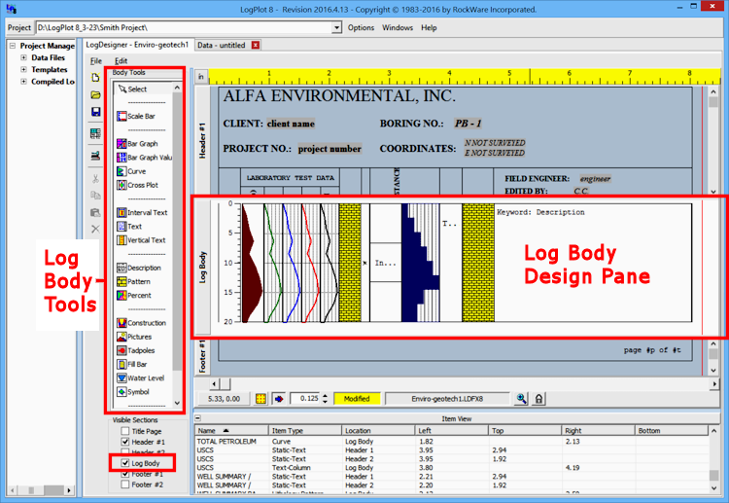Expand the Data Files tree node
This screenshot has width=729, height=503.
point(23,57)
